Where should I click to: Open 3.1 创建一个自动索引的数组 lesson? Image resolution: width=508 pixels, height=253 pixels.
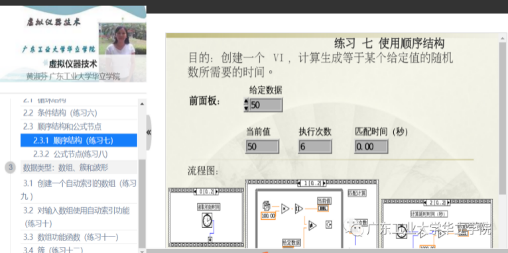[x=79, y=190]
